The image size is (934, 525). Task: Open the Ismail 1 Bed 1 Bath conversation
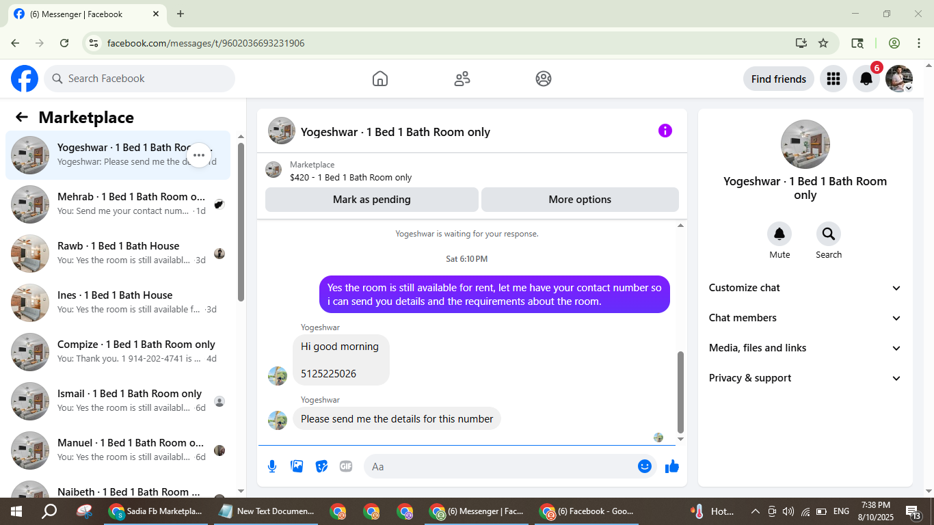pos(118,401)
